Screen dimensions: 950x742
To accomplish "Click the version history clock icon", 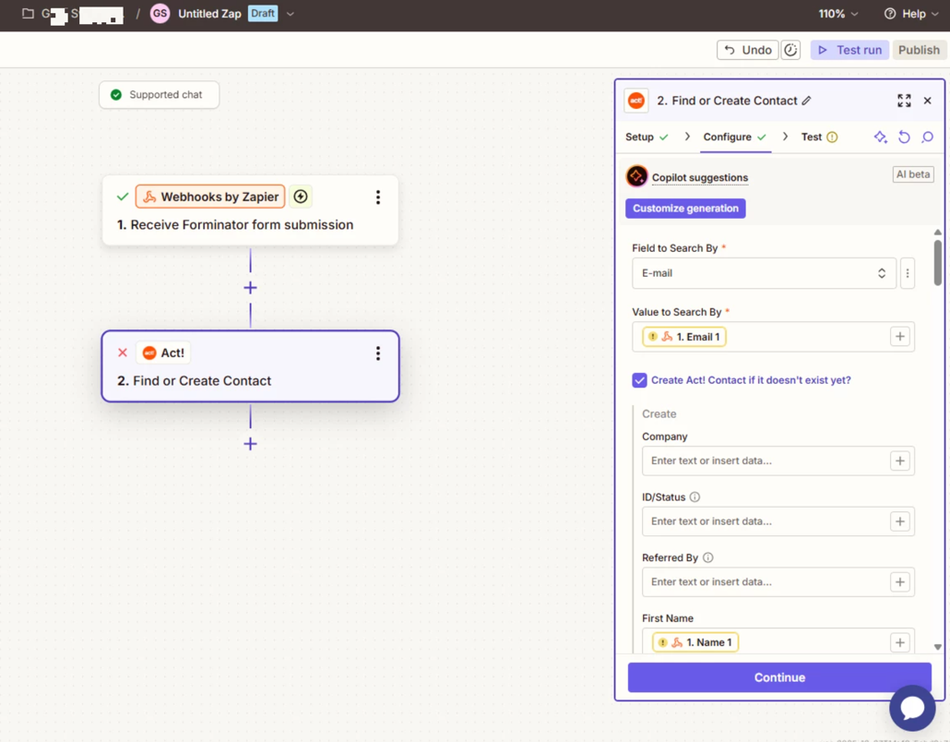I will pos(790,50).
